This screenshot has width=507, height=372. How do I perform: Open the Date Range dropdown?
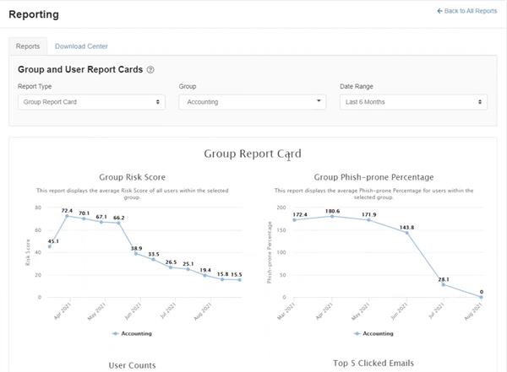tap(413, 102)
